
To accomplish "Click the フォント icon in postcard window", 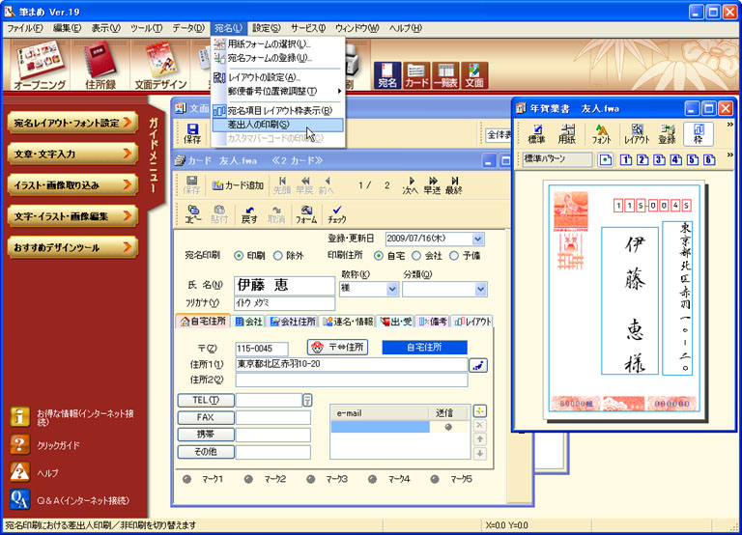I will click(x=601, y=133).
